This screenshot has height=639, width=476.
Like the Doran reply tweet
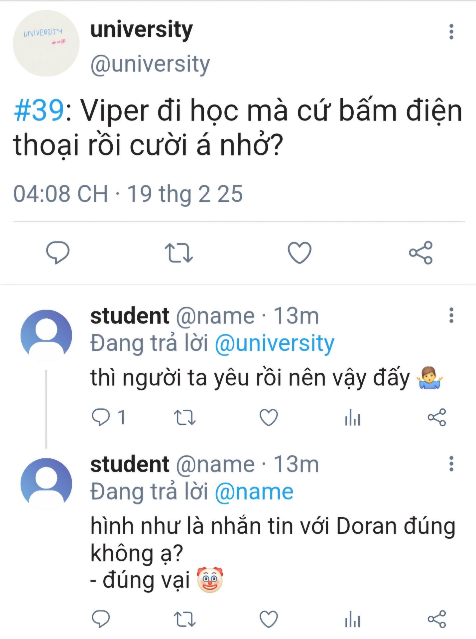click(x=269, y=619)
